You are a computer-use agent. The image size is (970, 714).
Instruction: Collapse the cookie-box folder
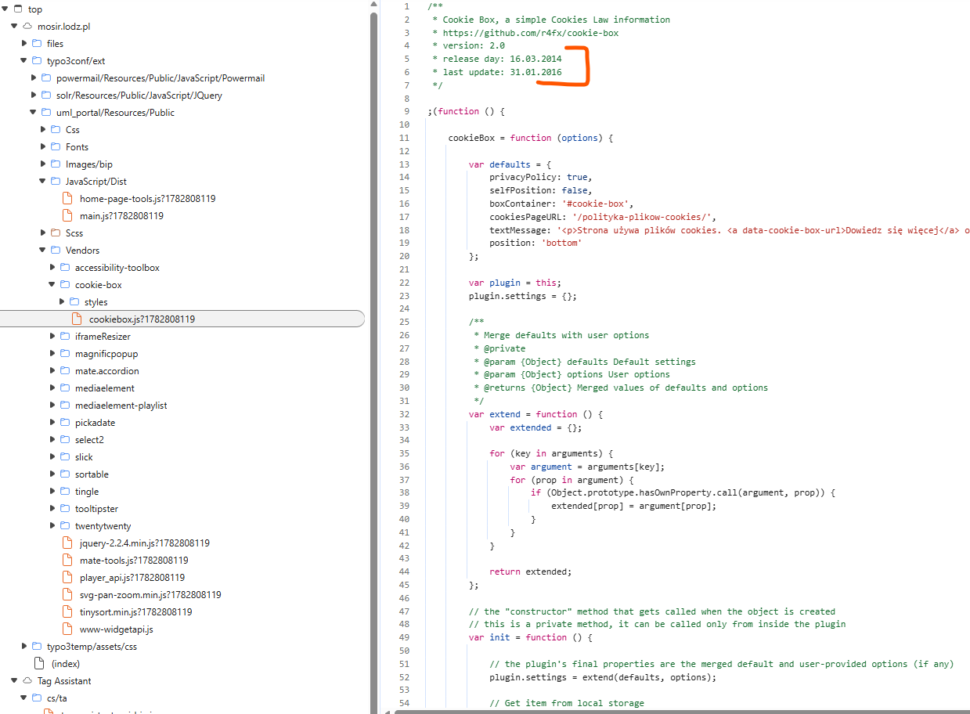click(53, 284)
